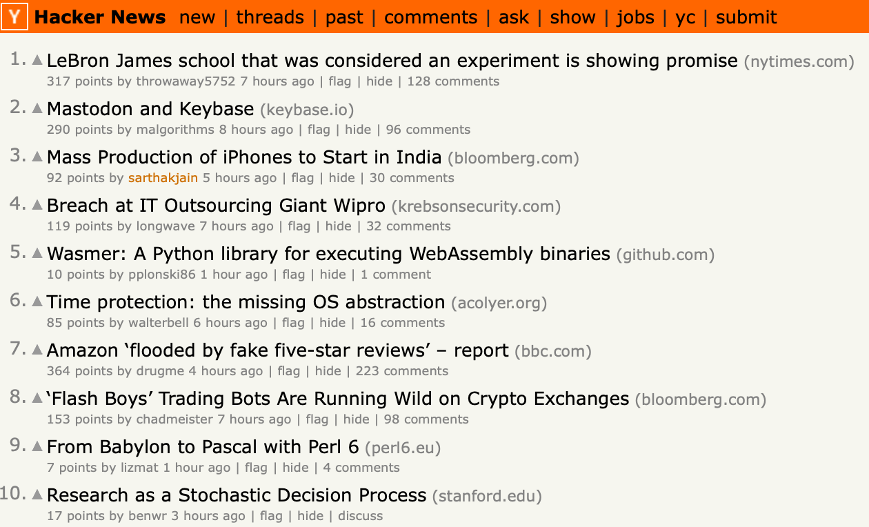Click the 'discuss' link on Stochastic story
This screenshot has width=869, height=527.
[360, 516]
